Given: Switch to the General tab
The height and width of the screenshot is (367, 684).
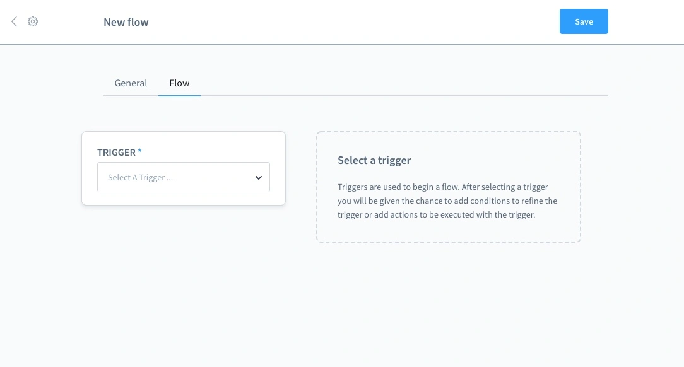Looking at the screenshot, I should [131, 83].
